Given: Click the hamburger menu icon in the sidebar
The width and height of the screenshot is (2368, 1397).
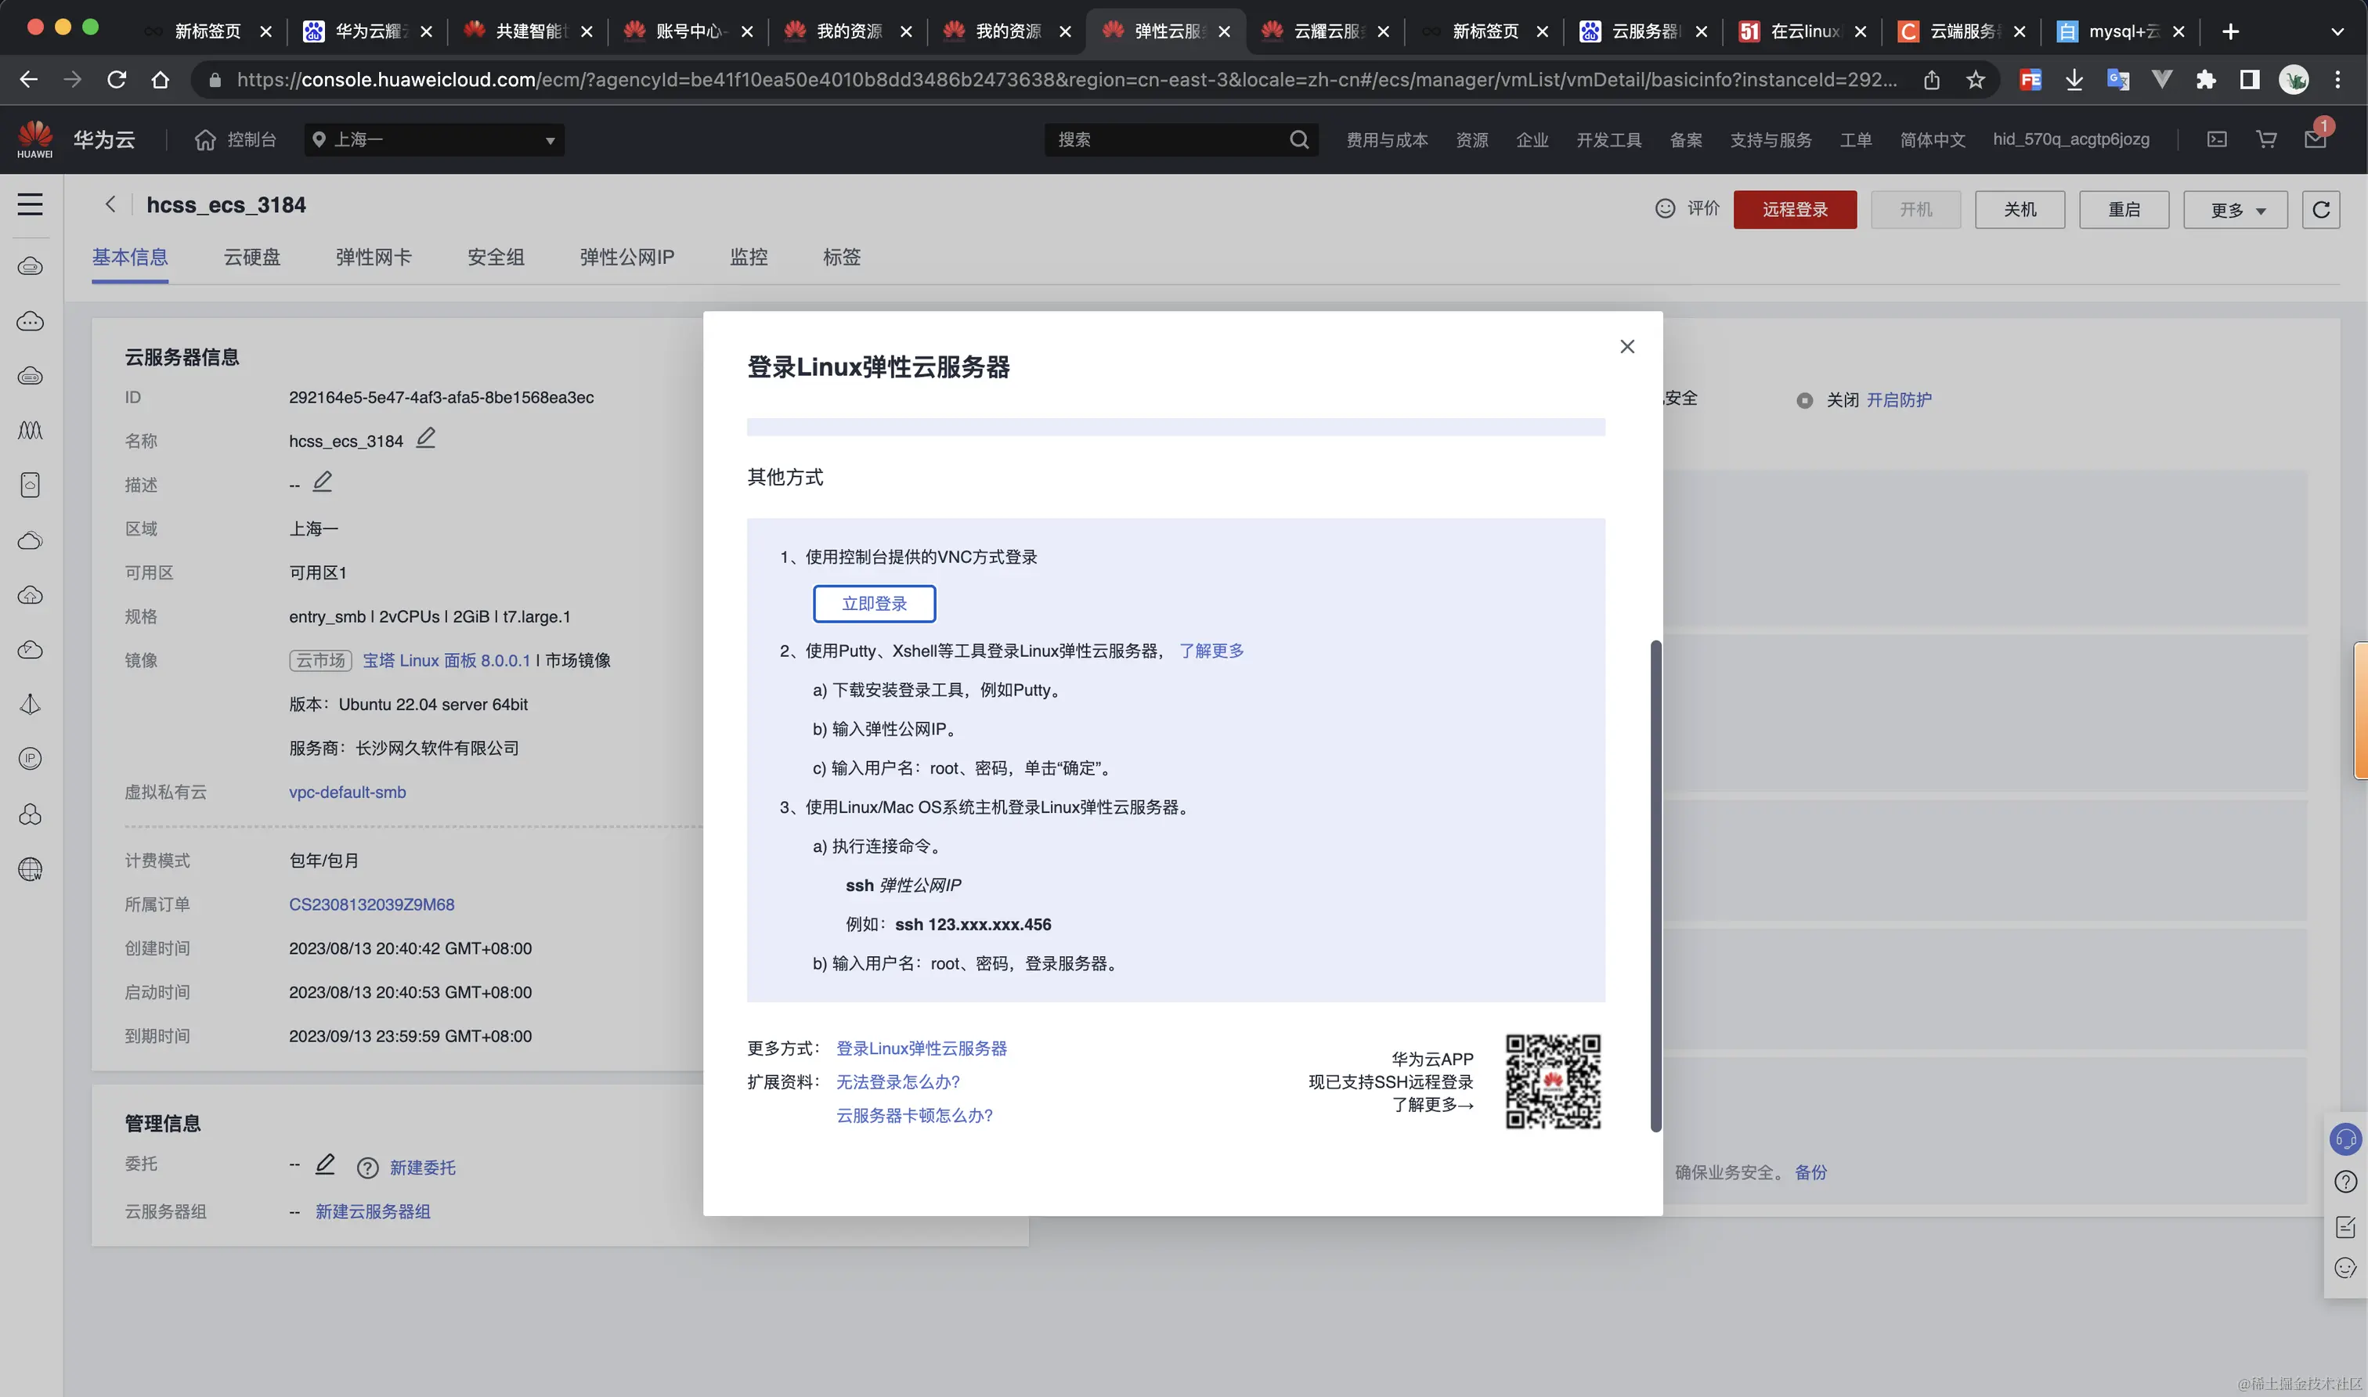Looking at the screenshot, I should pyautogui.click(x=30, y=204).
